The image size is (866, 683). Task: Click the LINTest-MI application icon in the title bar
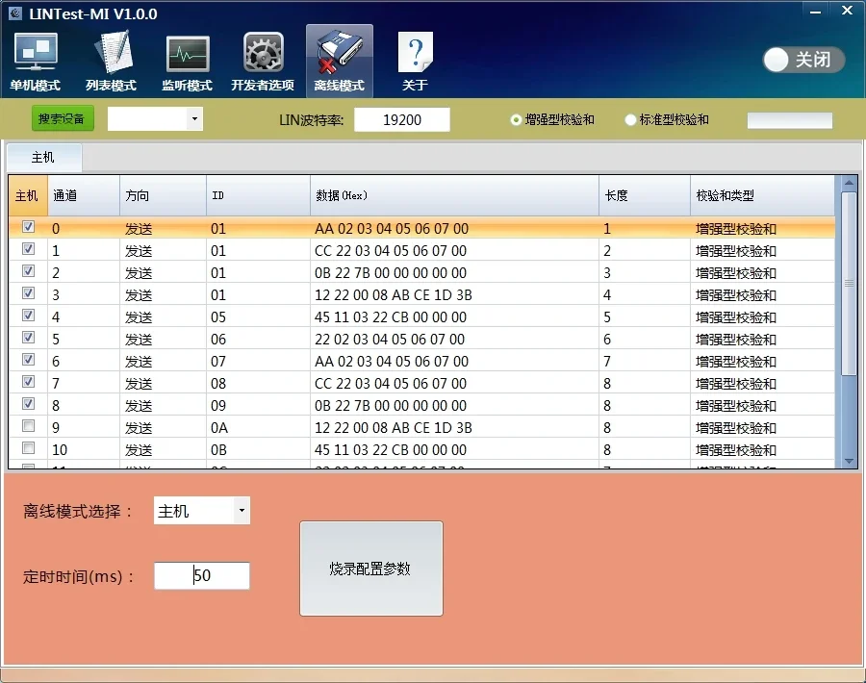(x=13, y=13)
